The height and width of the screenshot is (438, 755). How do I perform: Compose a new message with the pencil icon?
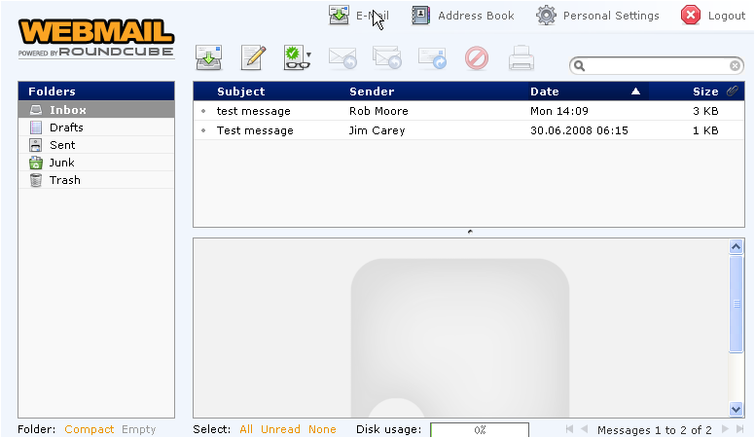pyautogui.click(x=253, y=58)
